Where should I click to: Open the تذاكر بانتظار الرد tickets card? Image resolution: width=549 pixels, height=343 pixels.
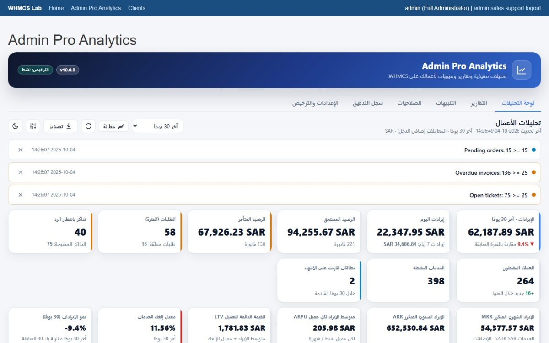click(x=51, y=231)
